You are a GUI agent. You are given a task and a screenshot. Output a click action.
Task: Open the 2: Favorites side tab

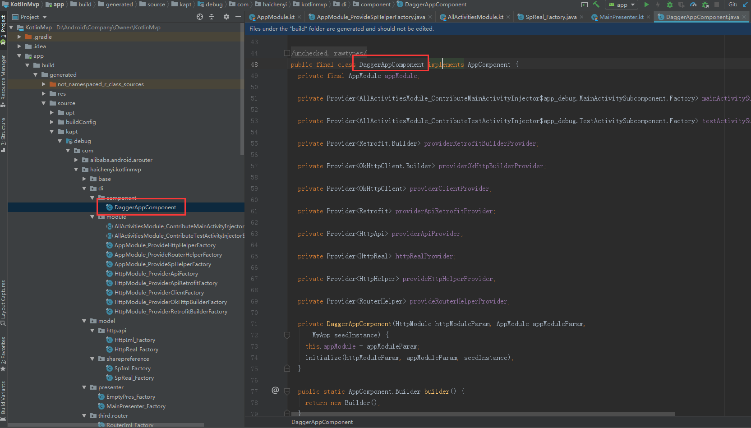click(4, 354)
